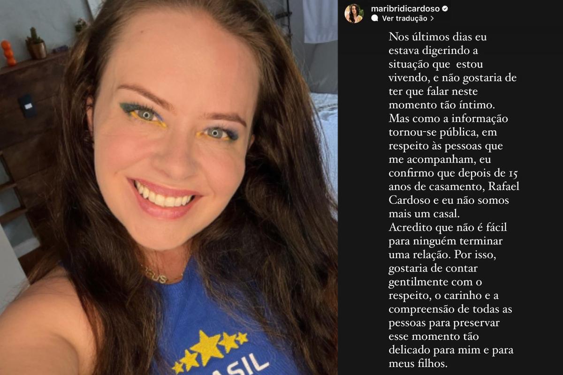Click the sentence beginning Mas como a informação
This screenshot has height=375, width=563.
454,166
